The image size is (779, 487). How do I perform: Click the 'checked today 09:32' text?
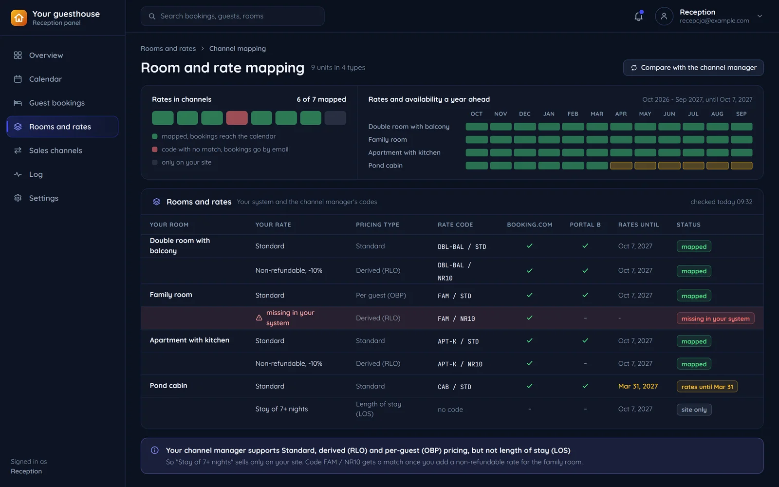tap(721, 202)
